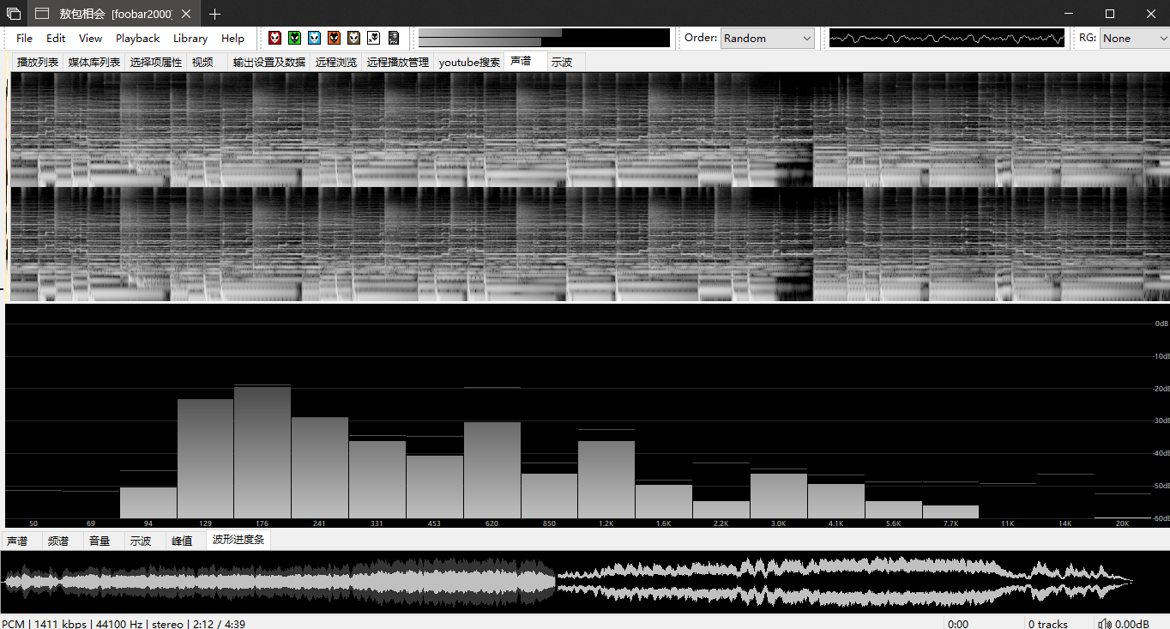1170x629 pixels.
Task: Switch to the youtube搜索 tab
Action: (x=469, y=62)
